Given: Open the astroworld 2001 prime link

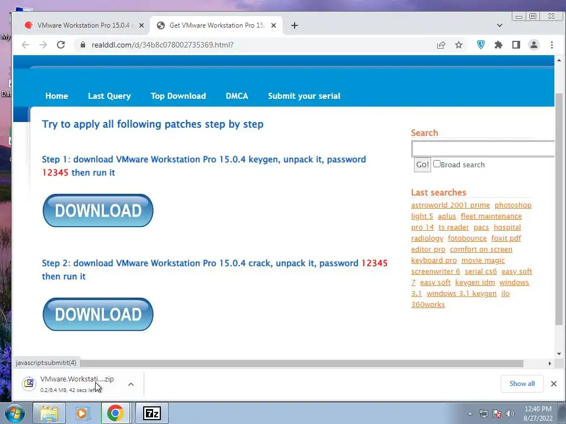Looking at the screenshot, I should 450,205.
